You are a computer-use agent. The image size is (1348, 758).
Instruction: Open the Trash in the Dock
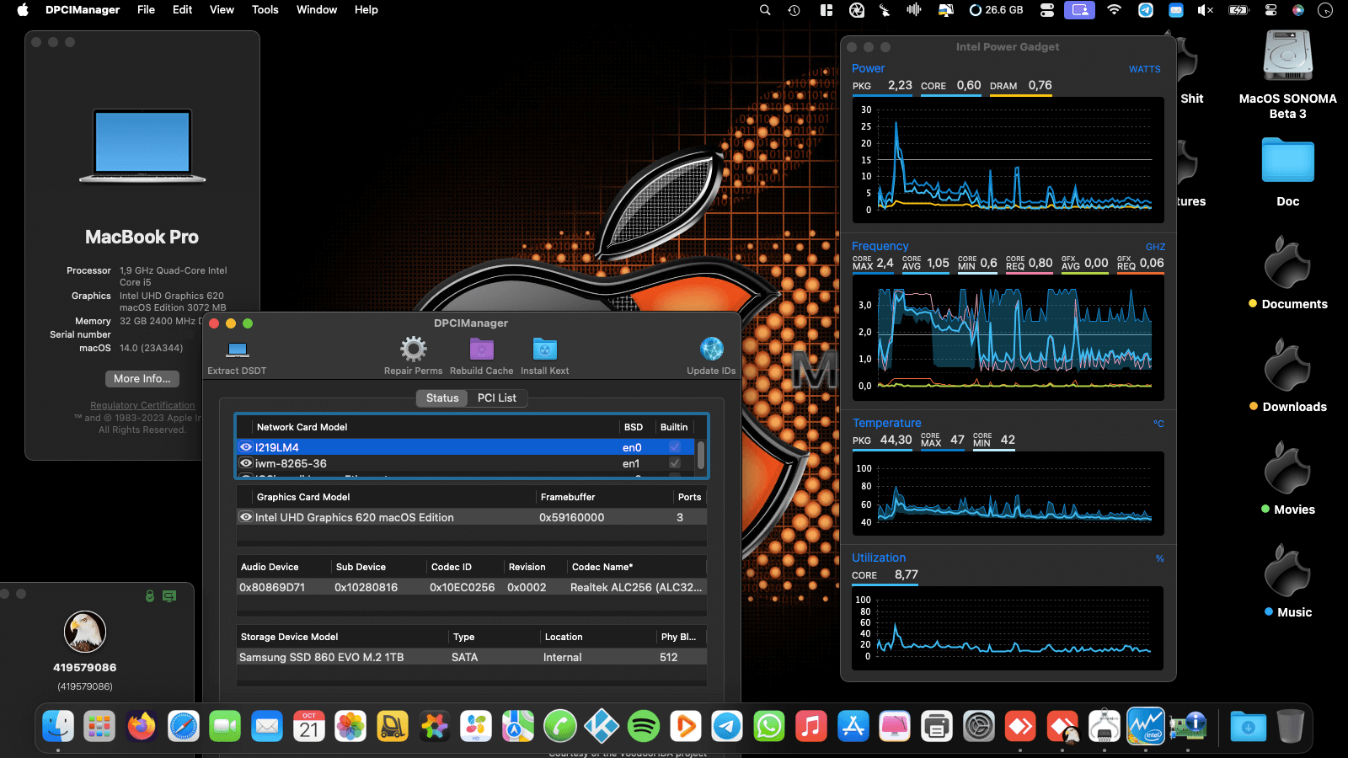click(1290, 726)
